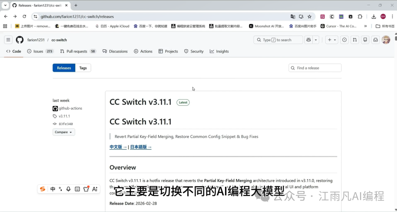The width and height of the screenshot is (397, 212).
Task: Go back in browser history
Action: [6, 17]
